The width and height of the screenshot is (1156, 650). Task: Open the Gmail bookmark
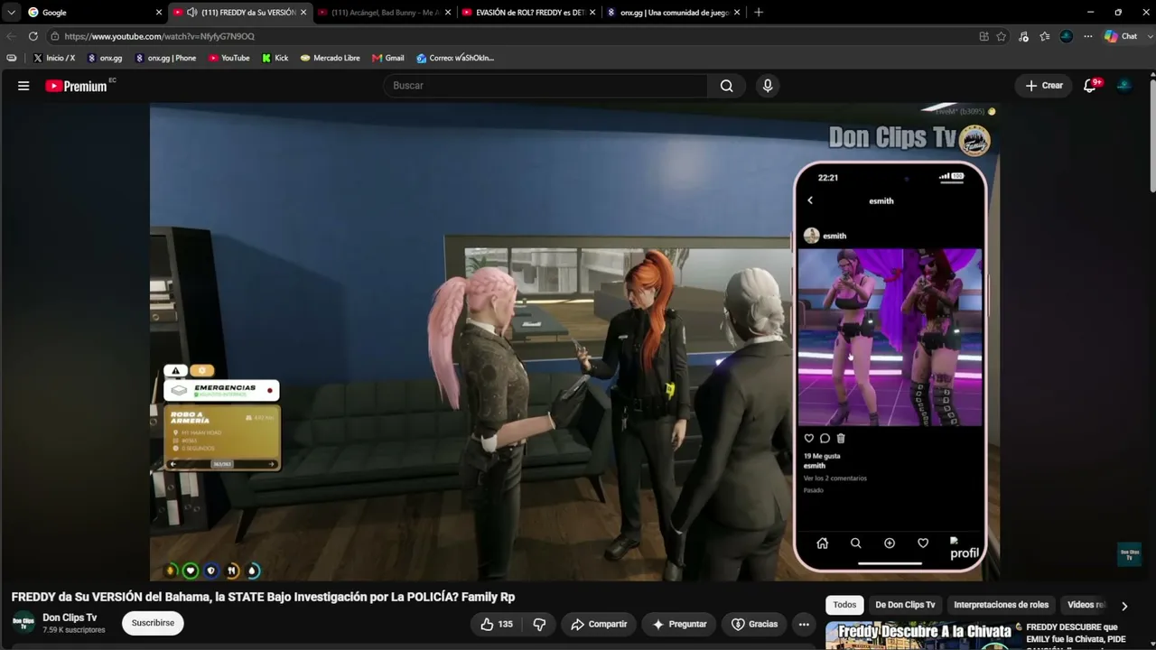pyautogui.click(x=388, y=58)
